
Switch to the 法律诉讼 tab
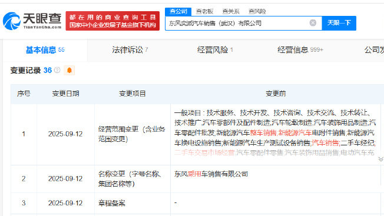point(130,50)
